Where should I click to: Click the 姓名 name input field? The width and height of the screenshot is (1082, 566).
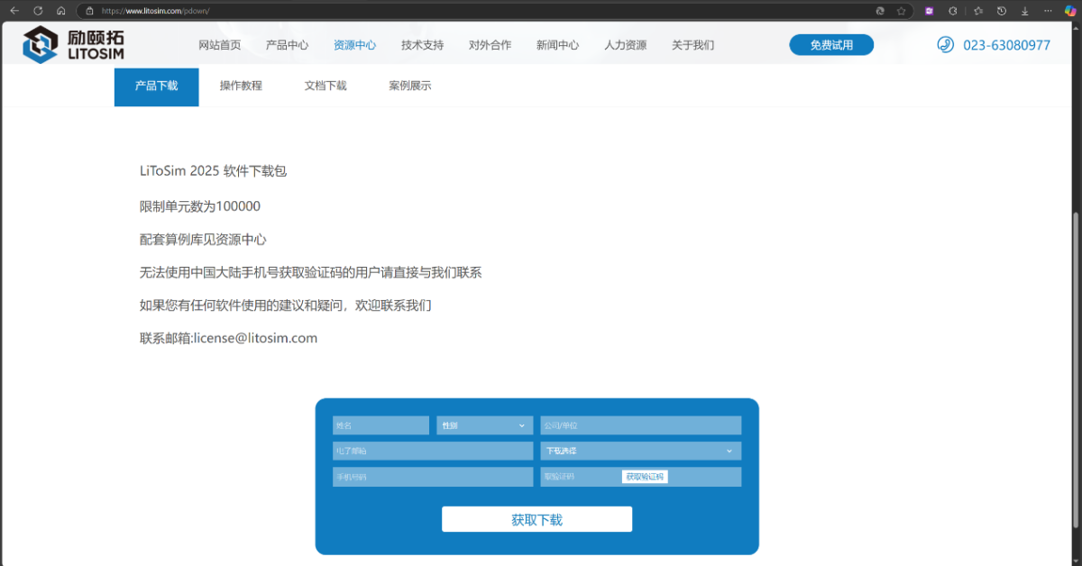point(381,425)
